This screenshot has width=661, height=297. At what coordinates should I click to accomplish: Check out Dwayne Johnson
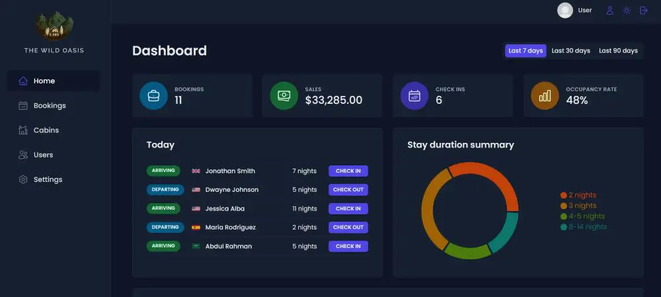point(348,190)
